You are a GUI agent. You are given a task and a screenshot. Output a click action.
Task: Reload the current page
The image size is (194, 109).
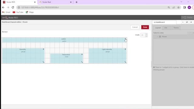13,7
